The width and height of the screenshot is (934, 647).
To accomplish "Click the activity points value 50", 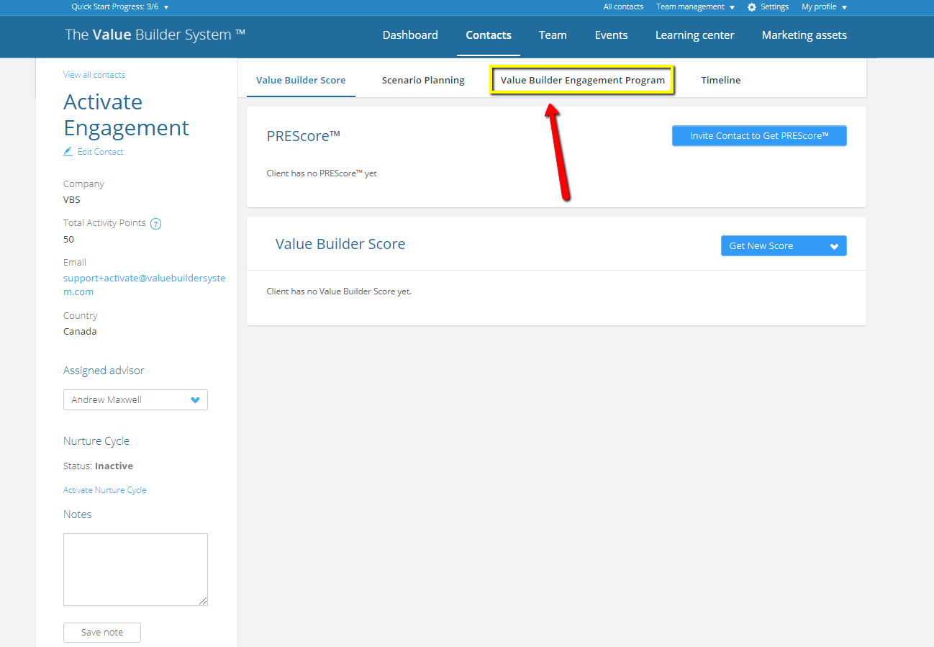I will click(x=68, y=239).
